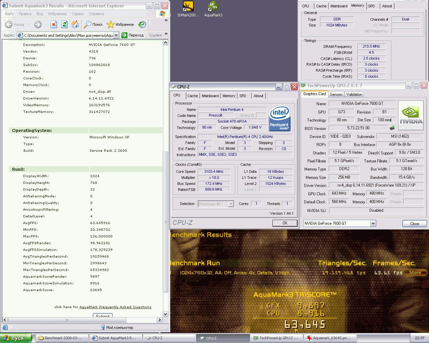Click the Submit button on AquaMark3 page

(103, 316)
